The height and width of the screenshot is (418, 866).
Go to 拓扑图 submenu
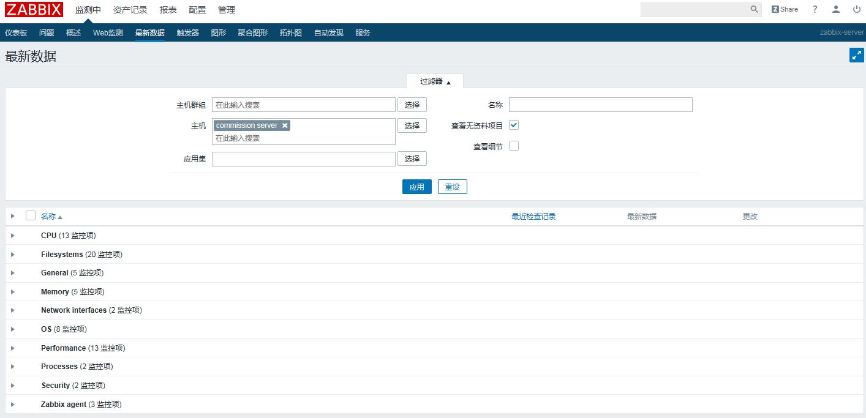291,33
